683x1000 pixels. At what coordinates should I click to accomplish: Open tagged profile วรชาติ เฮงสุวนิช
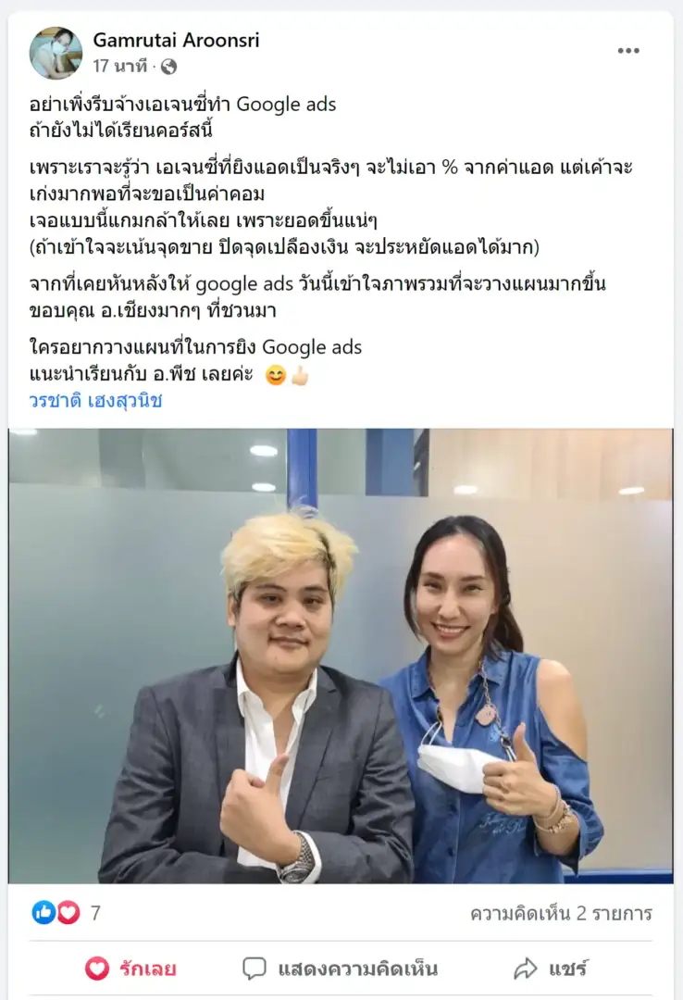(x=95, y=401)
